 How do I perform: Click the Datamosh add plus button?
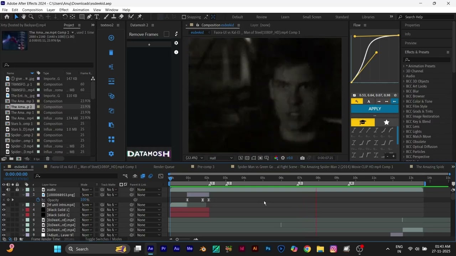click(x=149, y=45)
